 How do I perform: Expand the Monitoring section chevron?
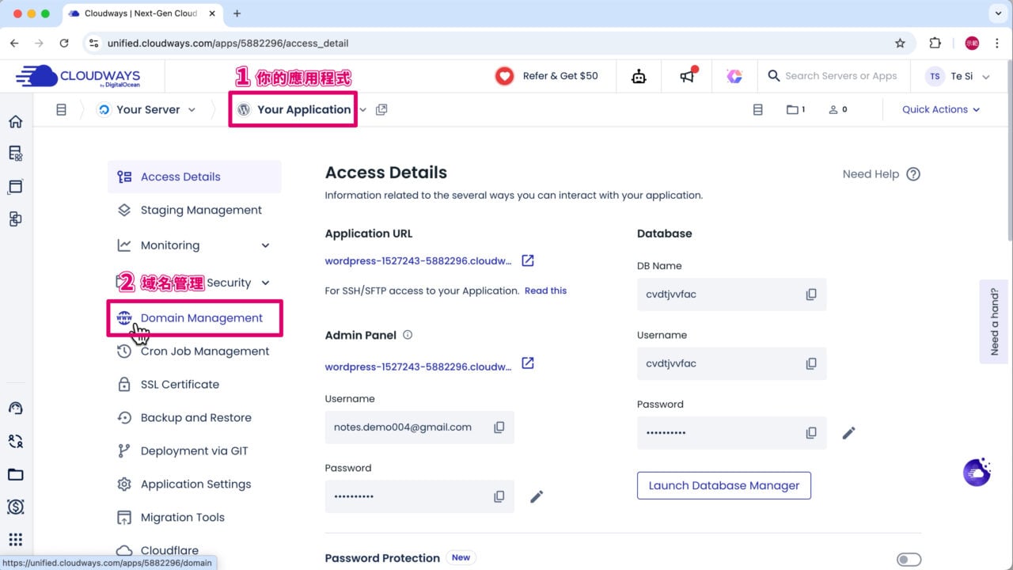[x=265, y=245]
